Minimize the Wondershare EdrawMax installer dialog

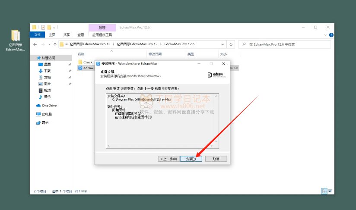(x=199, y=64)
